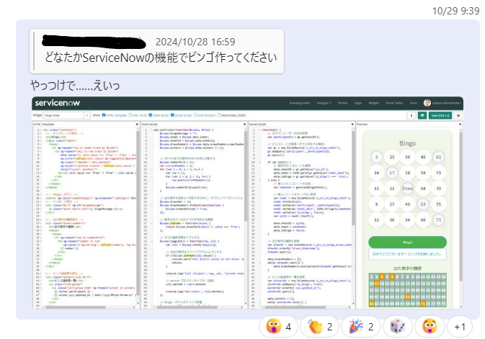Close the Preview panel
485x339 pixels.
pos(460,124)
